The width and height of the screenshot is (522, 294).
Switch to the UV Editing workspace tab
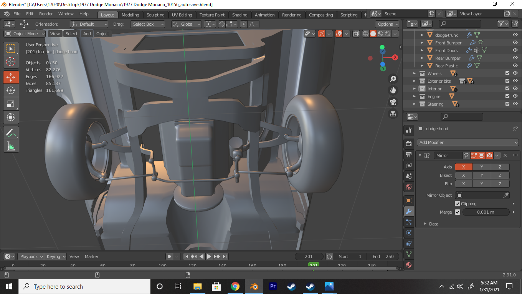[182, 15]
